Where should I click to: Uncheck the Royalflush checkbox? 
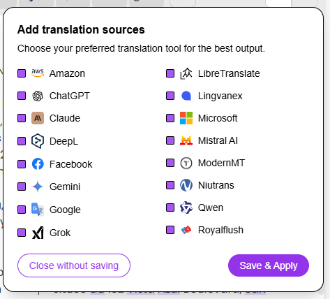pos(170,230)
